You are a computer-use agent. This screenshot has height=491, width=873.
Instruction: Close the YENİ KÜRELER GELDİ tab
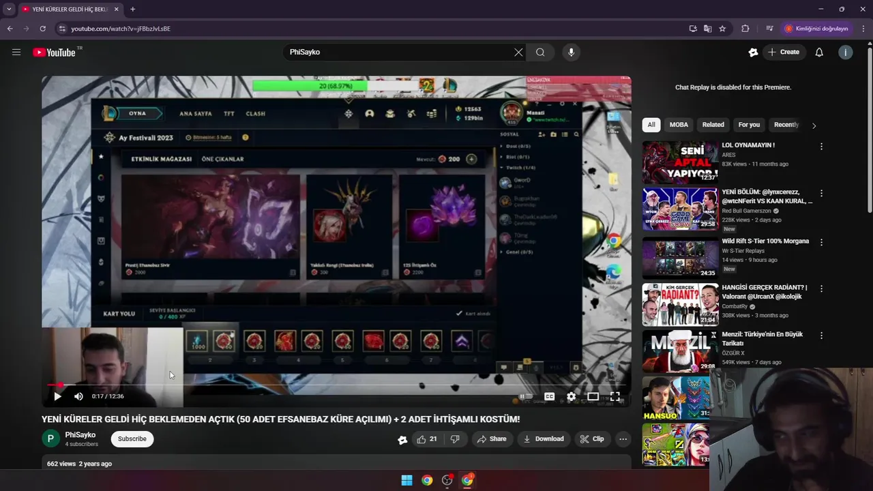pyautogui.click(x=116, y=9)
